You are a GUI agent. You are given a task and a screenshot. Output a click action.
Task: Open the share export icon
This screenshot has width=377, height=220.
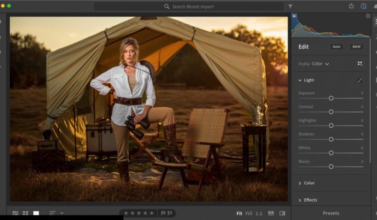click(351, 6)
